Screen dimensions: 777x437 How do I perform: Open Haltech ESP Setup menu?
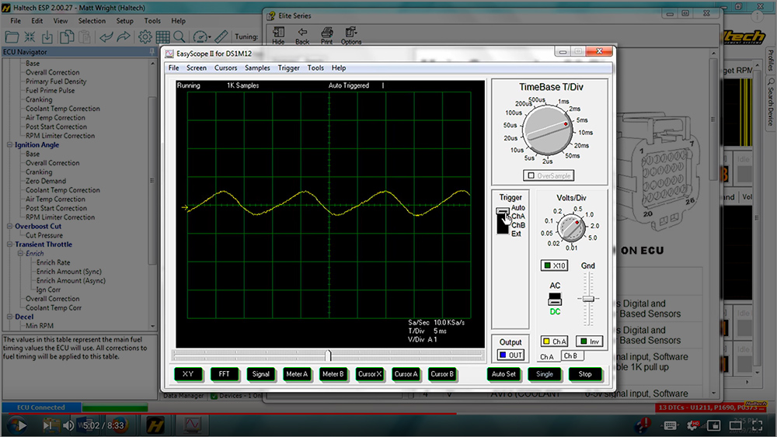tap(124, 21)
